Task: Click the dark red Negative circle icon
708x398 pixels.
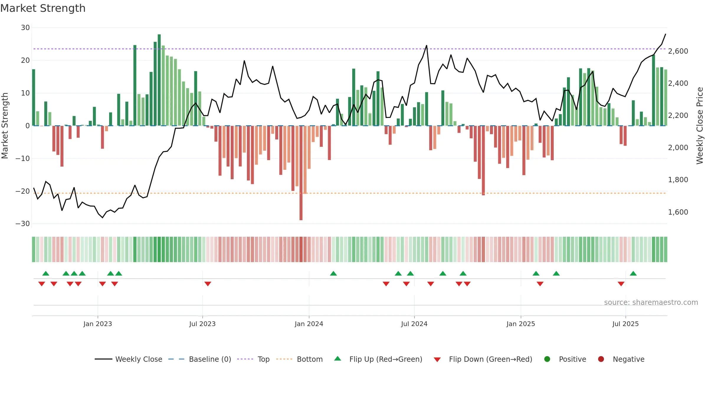Action: coord(601,359)
